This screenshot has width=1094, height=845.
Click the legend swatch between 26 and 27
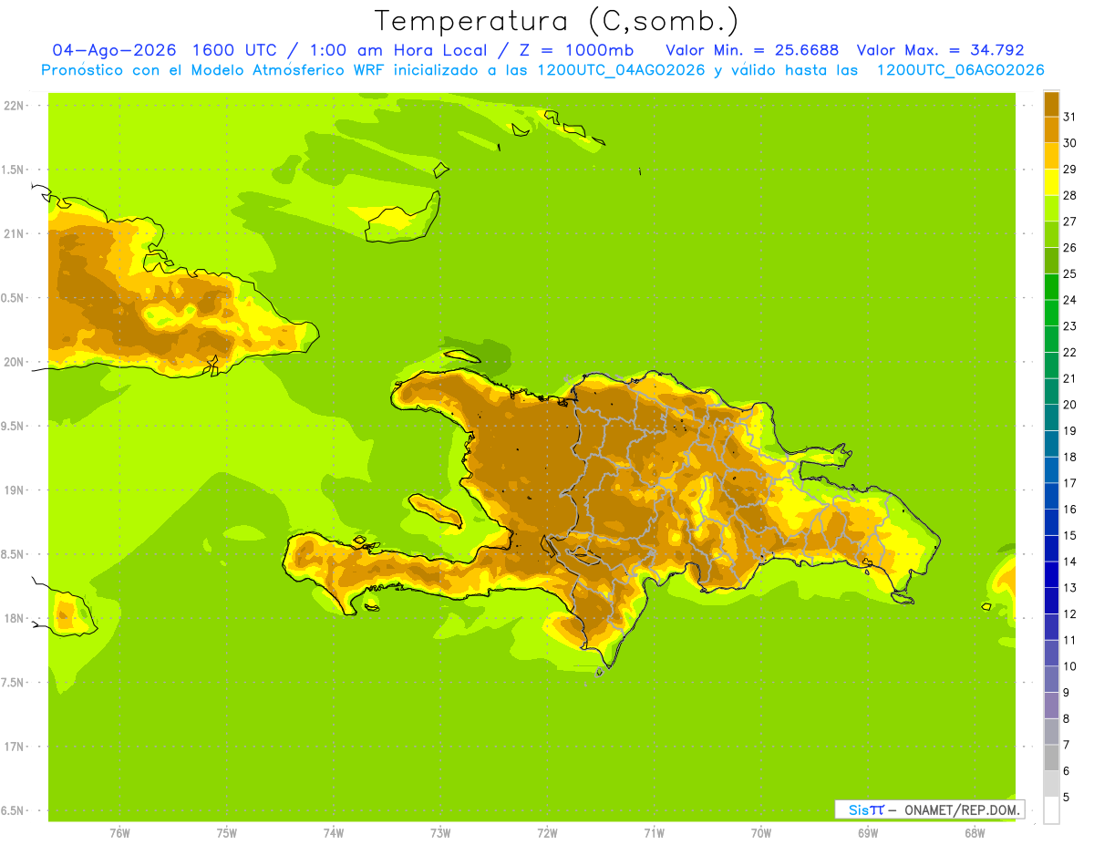point(1051,235)
